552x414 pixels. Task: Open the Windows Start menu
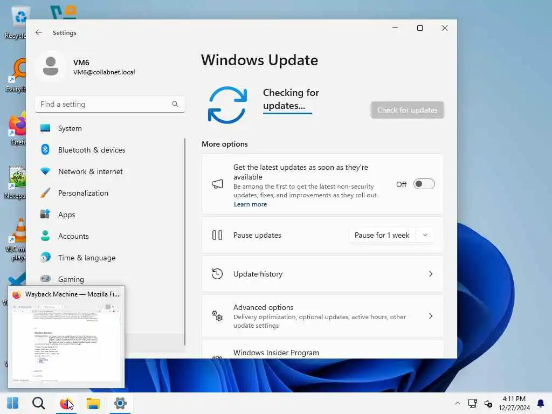(13, 403)
